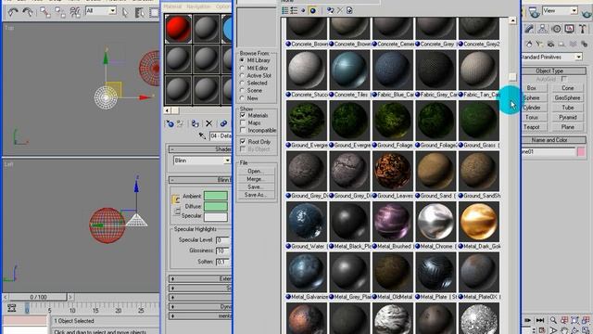Open the All selection filter dropdown
Screen dimensions: 593x334
101,11
